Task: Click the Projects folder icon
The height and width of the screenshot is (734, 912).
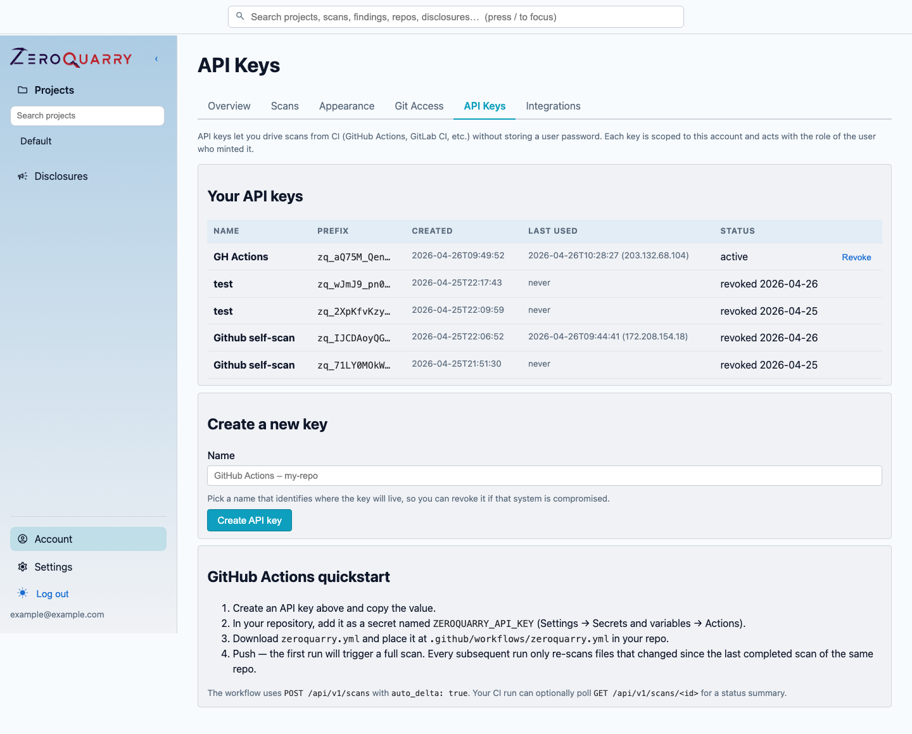Action: (23, 90)
